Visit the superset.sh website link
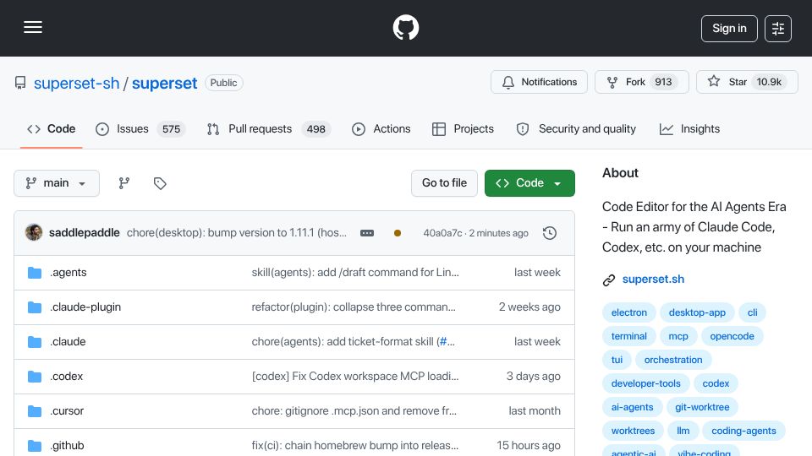The height and width of the screenshot is (456, 812). tap(653, 280)
